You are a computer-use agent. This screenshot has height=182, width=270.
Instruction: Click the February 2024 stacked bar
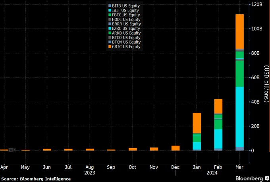pos(218,125)
